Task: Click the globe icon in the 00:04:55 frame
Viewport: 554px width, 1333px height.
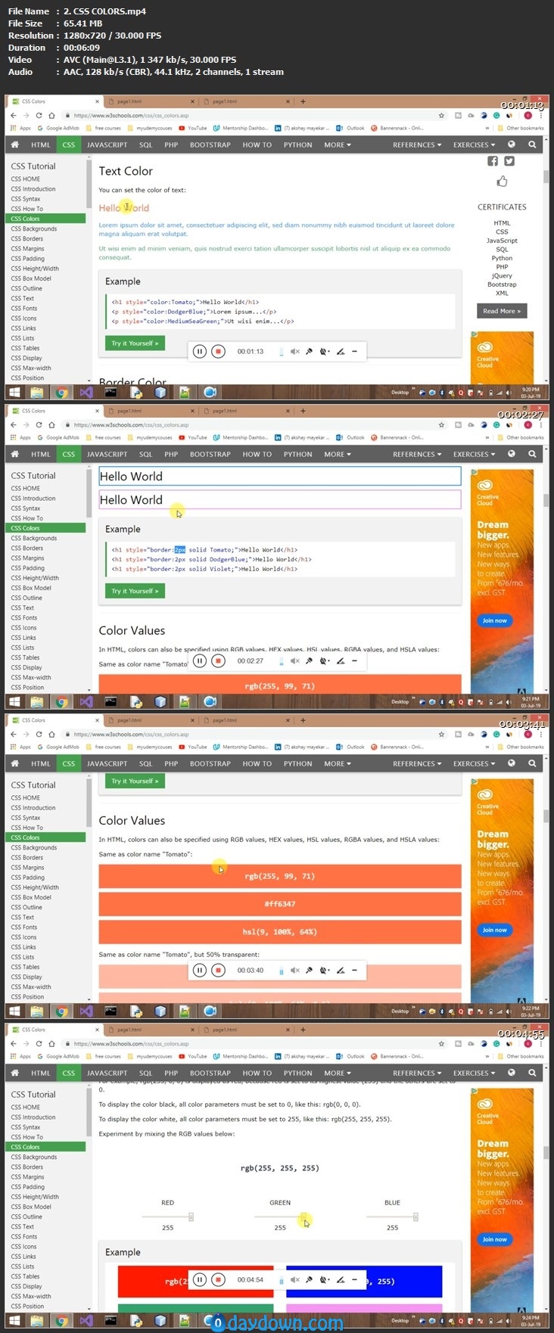Action: [x=512, y=1073]
